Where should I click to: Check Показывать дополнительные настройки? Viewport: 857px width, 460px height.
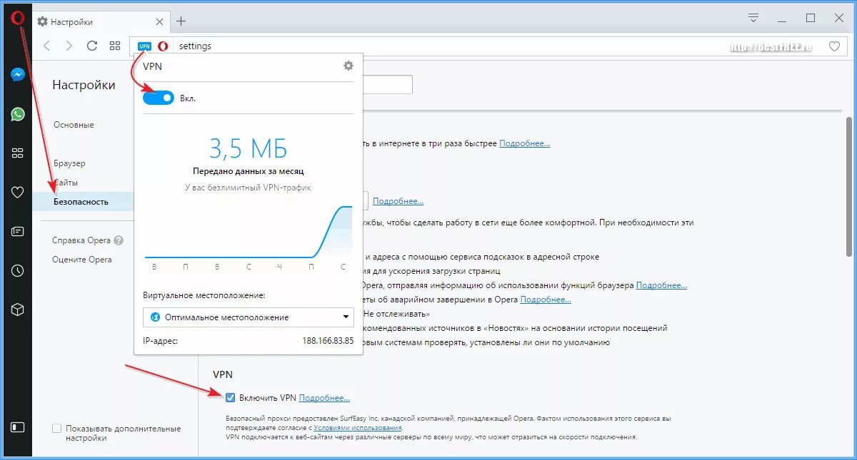click(x=57, y=429)
